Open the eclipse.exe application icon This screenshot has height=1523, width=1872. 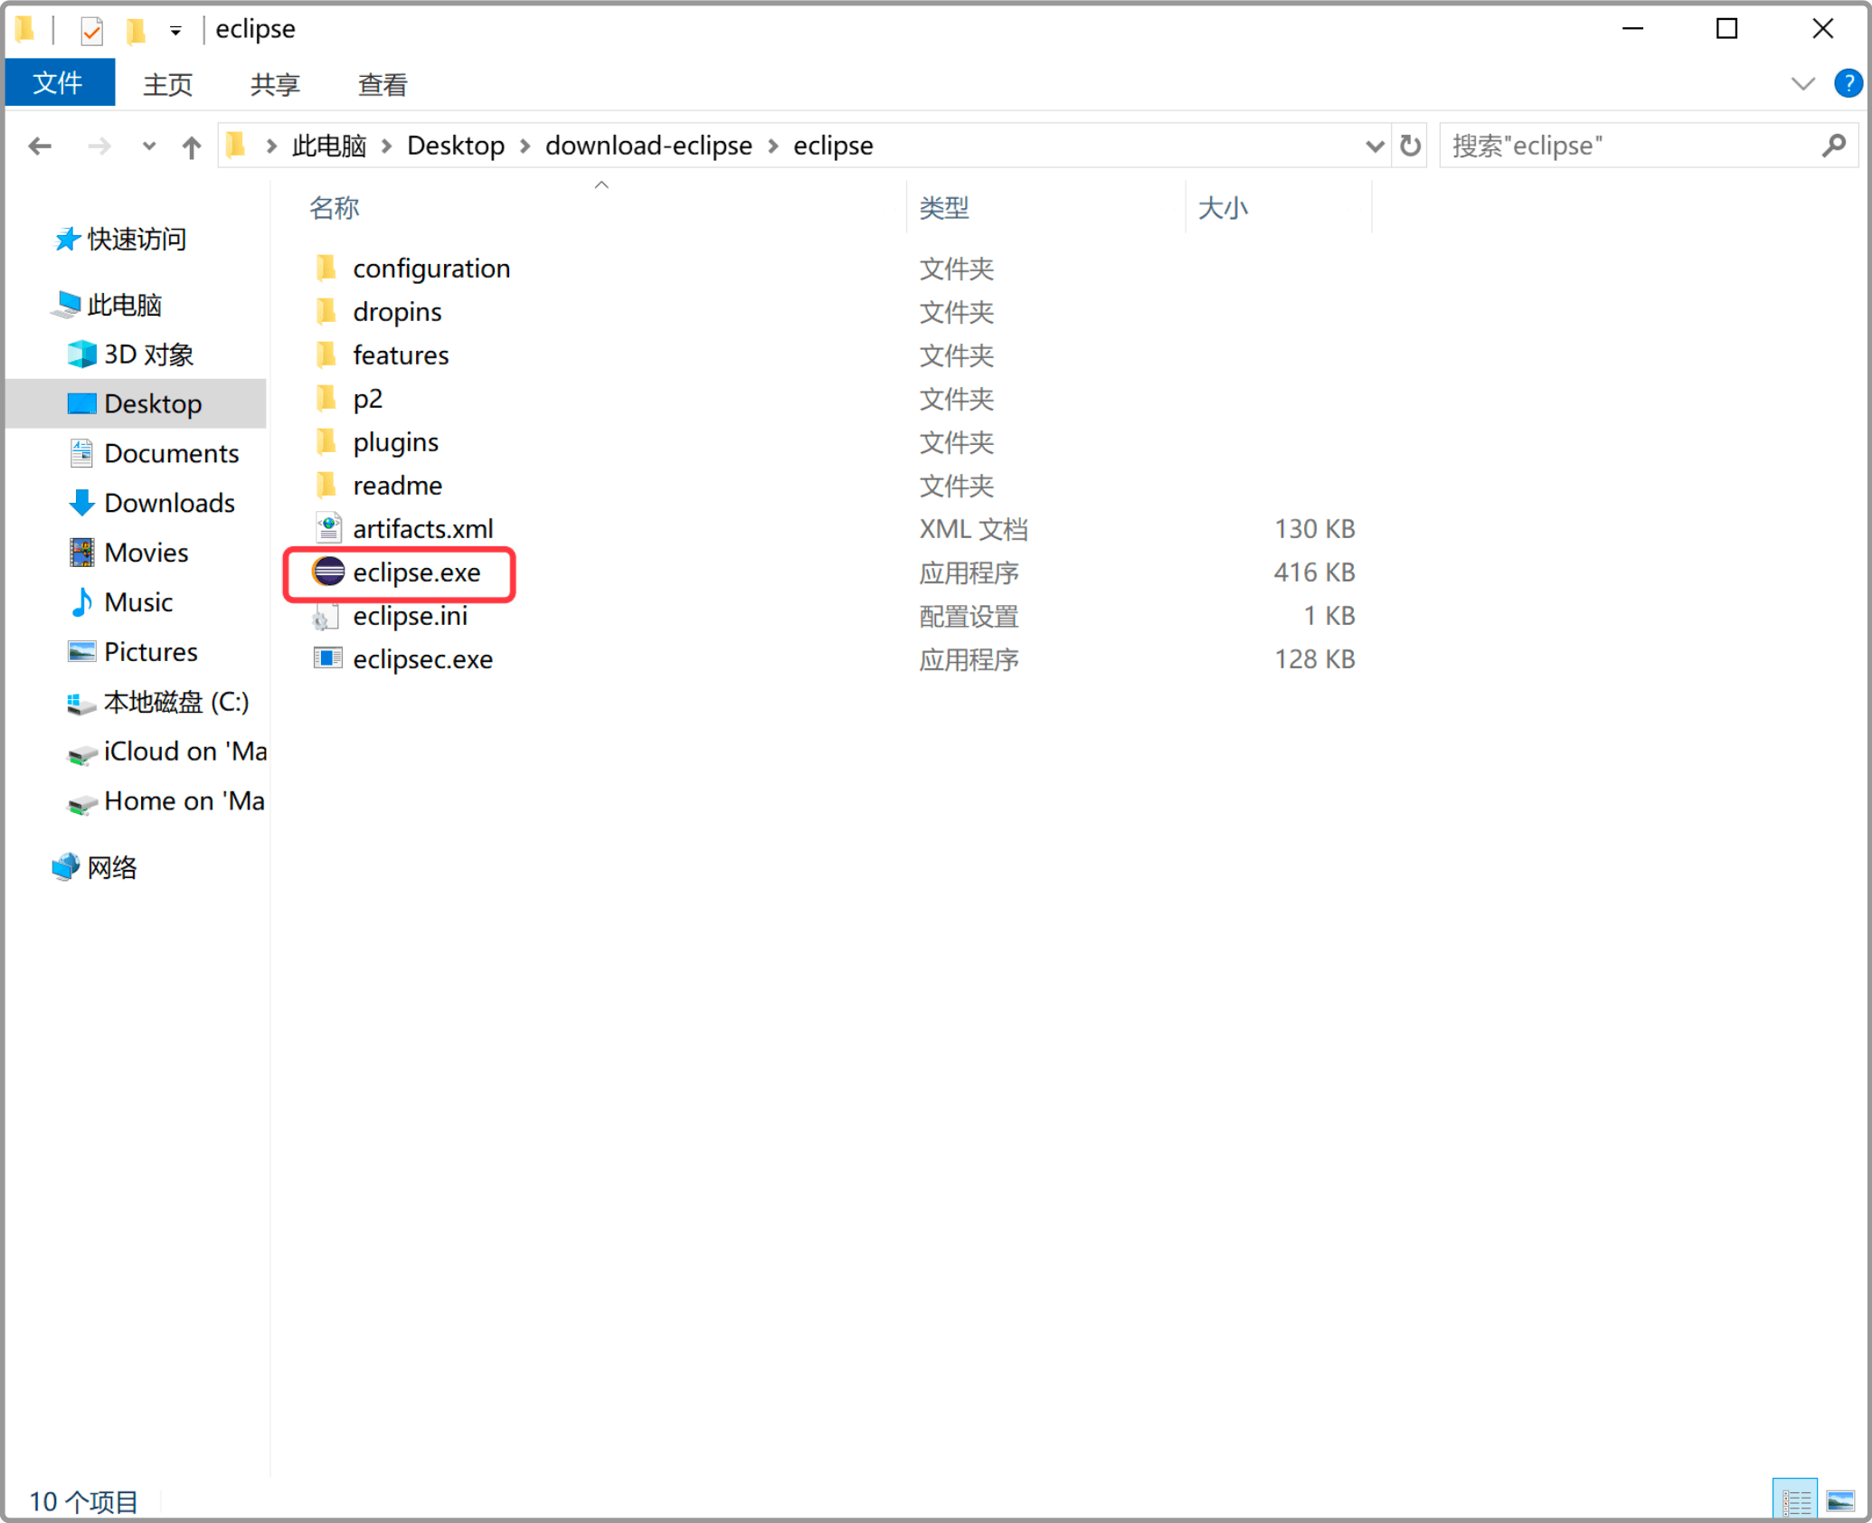click(328, 572)
